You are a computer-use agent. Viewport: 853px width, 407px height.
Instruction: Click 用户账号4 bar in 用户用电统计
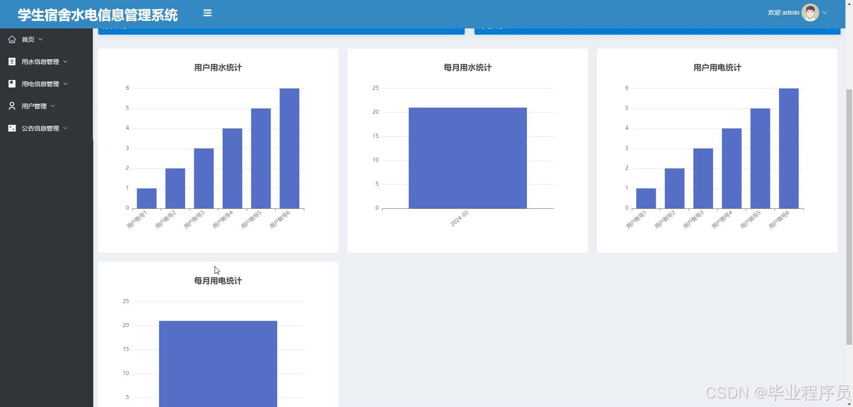tap(732, 168)
